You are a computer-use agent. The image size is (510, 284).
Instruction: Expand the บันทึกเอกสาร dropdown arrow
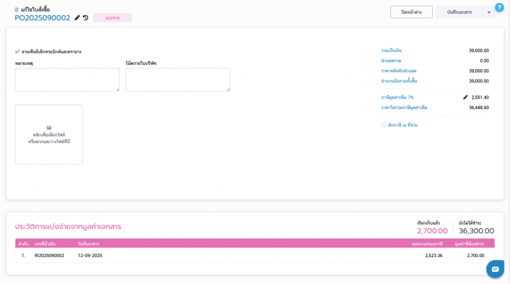tap(489, 12)
